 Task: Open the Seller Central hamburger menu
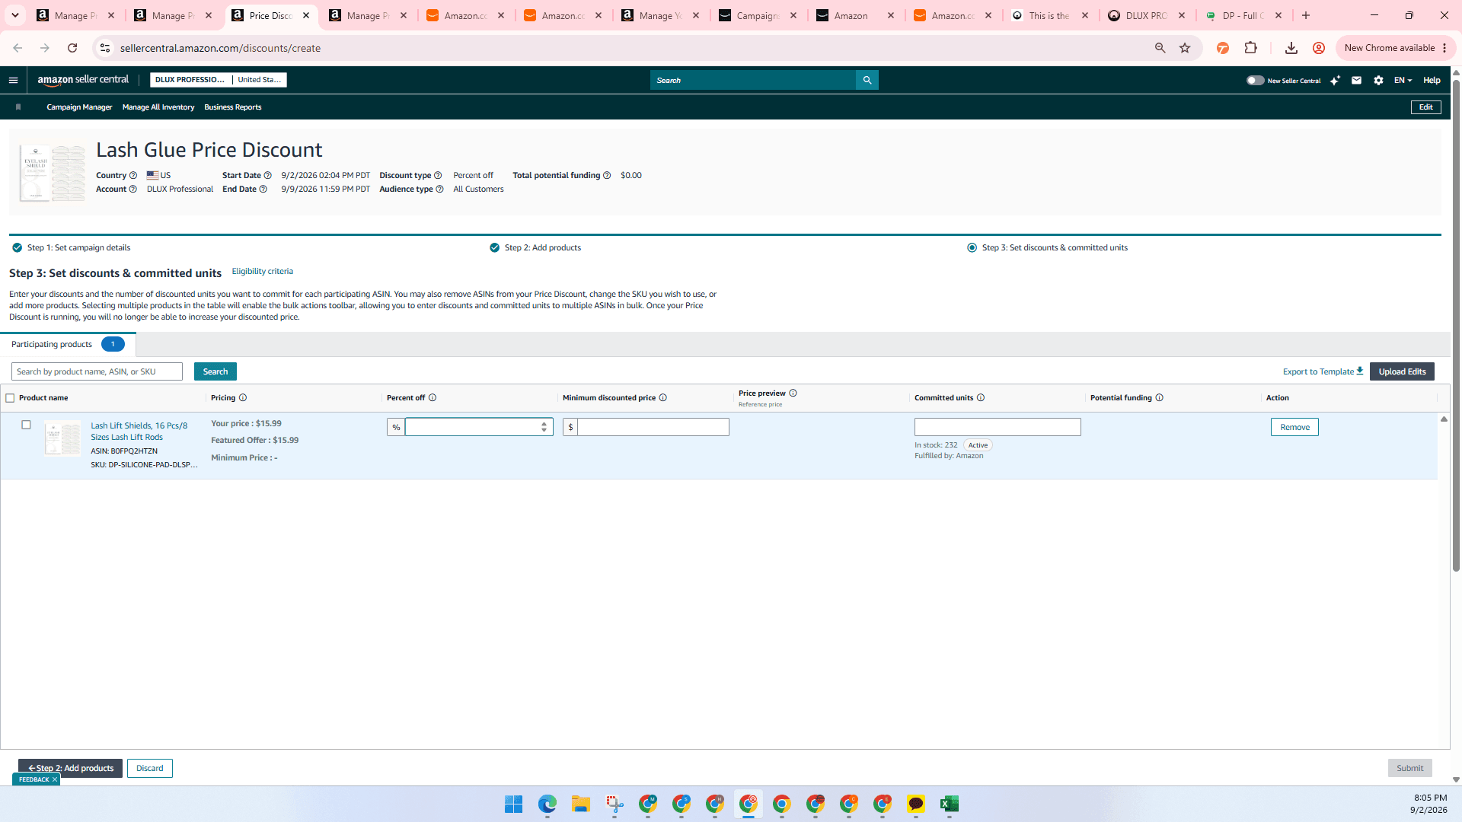(x=13, y=80)
